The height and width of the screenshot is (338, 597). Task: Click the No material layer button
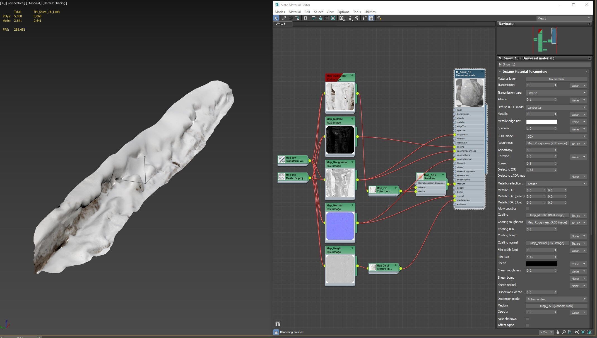coord(556,79)
